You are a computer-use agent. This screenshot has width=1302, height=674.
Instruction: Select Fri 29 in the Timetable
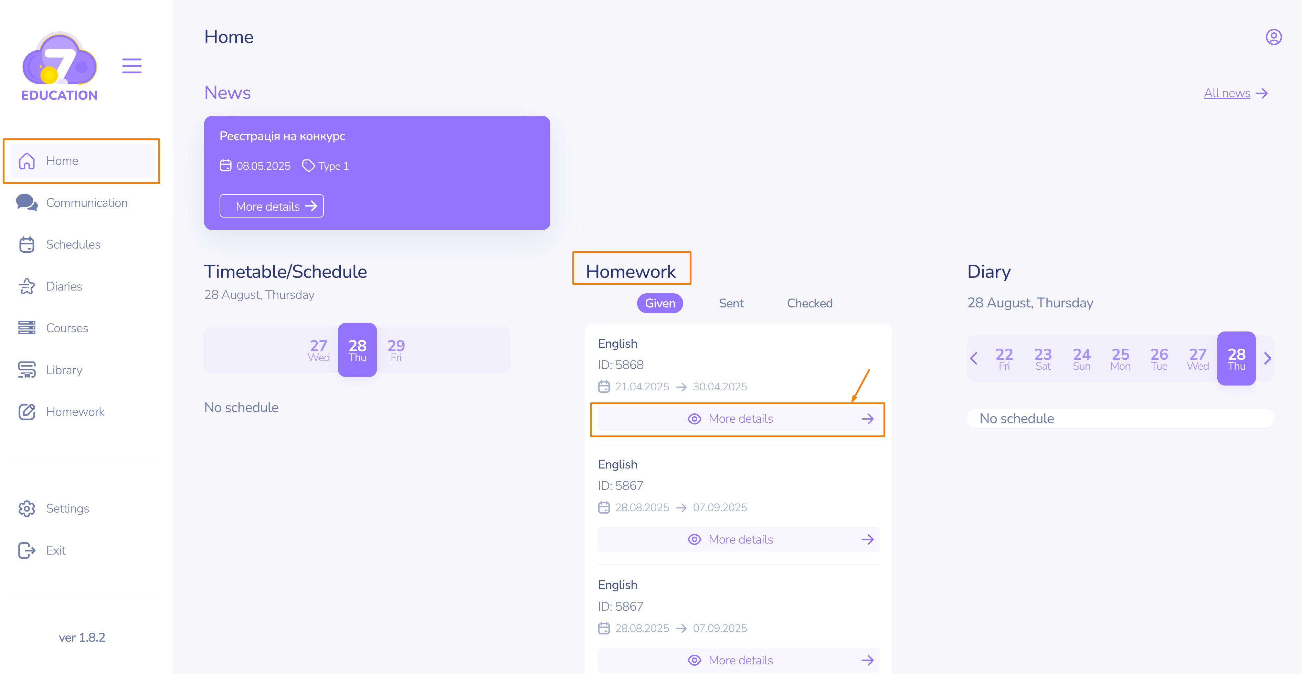click(396, 350)
